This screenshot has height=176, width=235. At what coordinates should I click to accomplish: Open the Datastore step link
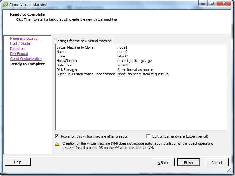click(x=18, y=49)
